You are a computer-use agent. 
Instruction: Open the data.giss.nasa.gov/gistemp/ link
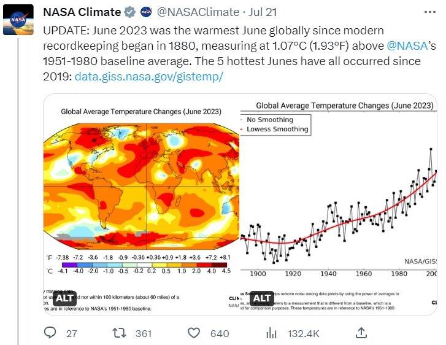point(149,77)
